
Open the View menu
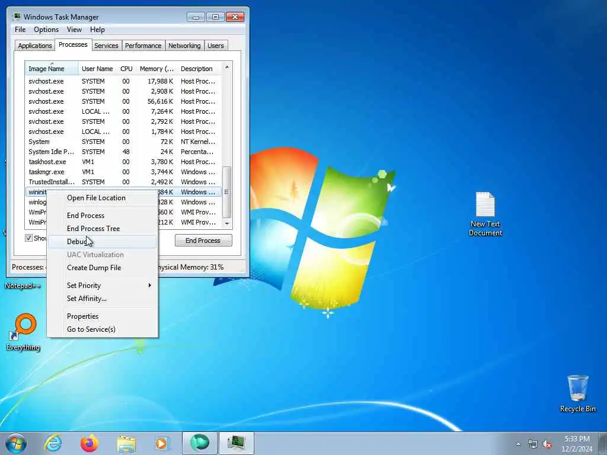[x=74, y=30]
